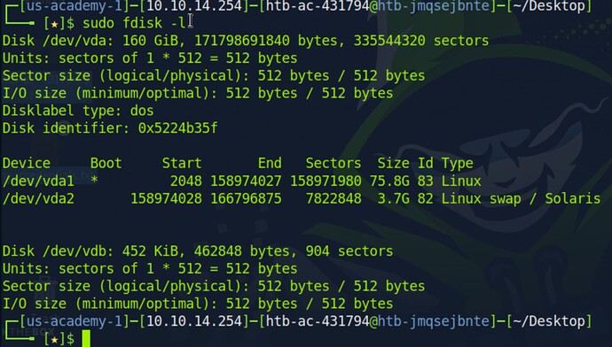Click the Type column header
The height and width of the screenshot is (347, 612).
[457, 164]
